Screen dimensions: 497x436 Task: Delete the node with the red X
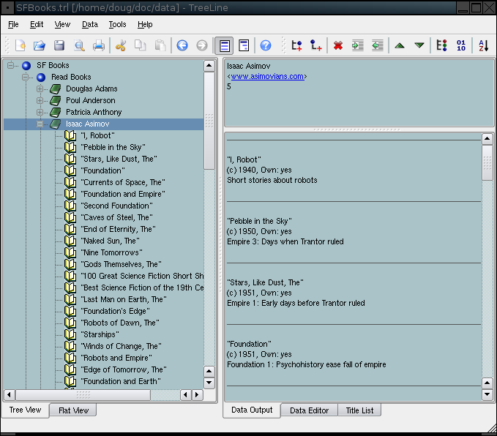(338, 45)
